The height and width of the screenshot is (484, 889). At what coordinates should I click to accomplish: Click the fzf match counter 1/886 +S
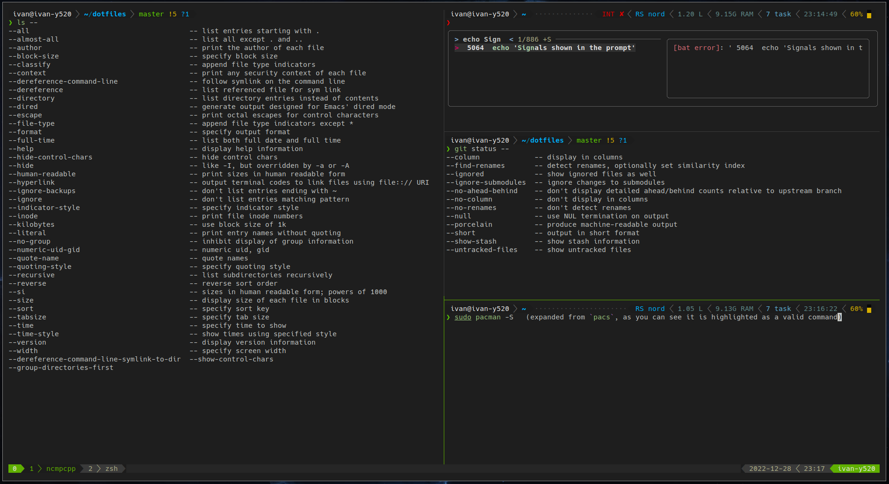click(x=535, y=39)
